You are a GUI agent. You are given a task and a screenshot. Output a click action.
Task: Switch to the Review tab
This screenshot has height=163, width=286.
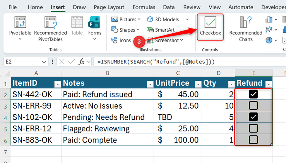pos(192,7)
